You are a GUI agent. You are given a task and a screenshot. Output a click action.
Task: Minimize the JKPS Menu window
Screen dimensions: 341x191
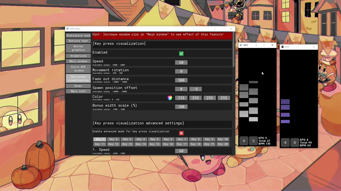(x=215, y=29)
